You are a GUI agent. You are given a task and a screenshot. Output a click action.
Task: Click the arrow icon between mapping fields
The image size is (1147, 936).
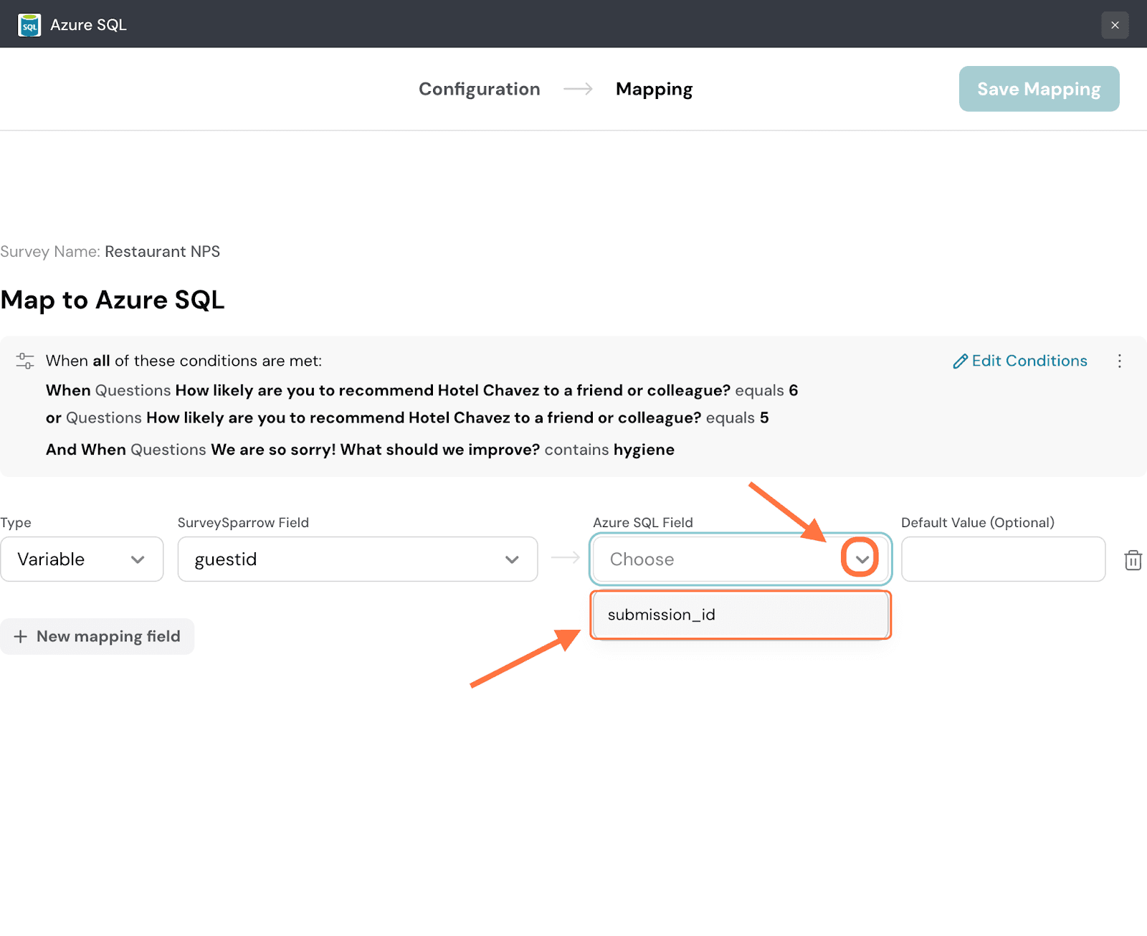566,558
